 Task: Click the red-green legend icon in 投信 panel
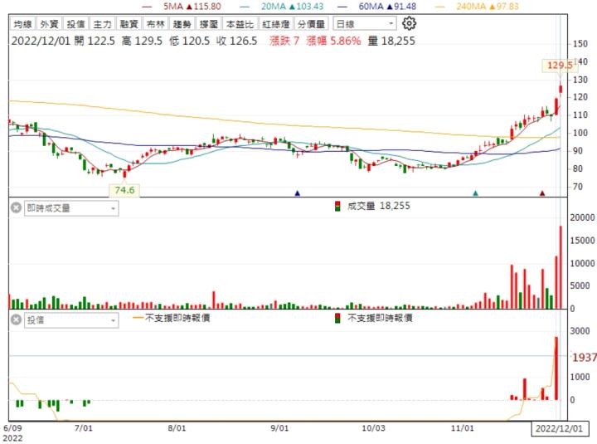click(x=337, y=318)
